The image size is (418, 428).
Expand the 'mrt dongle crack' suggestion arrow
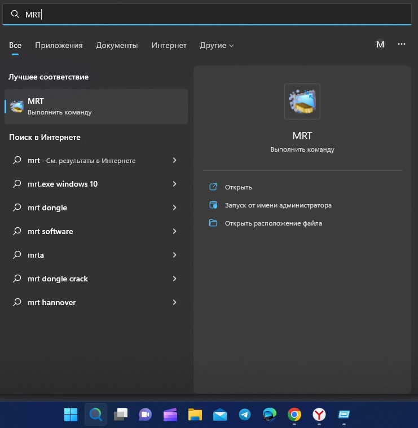(x=174, y=279)
